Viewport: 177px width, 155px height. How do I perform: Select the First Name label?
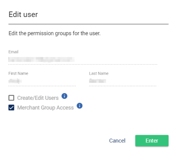point(18,73)
